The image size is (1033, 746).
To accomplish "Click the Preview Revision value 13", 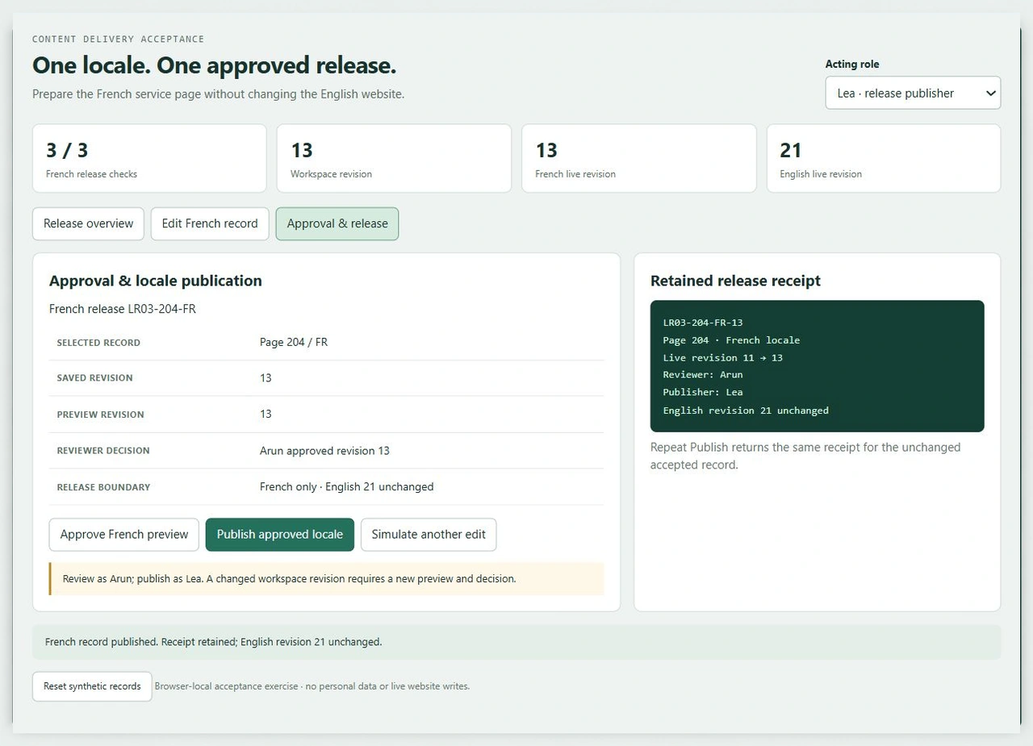I will point(266,415).
